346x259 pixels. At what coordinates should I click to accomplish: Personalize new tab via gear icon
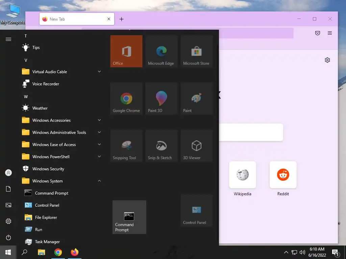point(327,60)
